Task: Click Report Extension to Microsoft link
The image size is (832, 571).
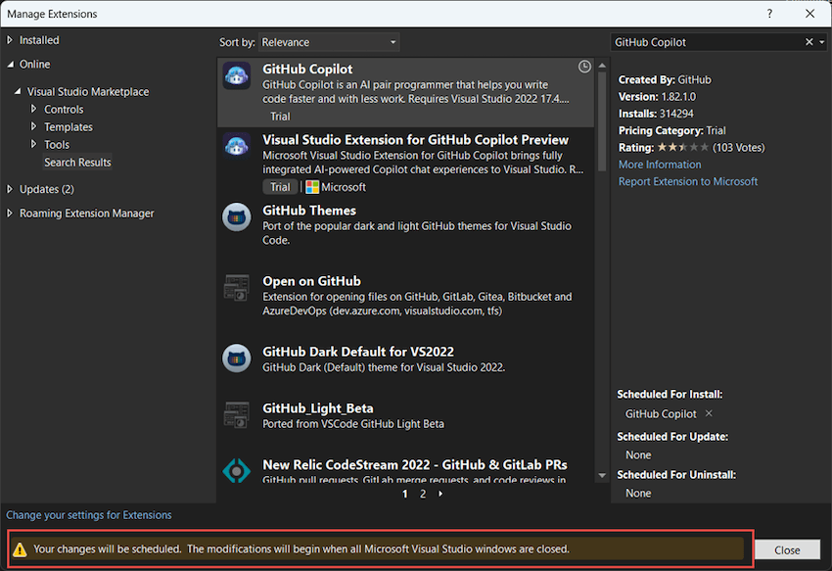Action: point(687,181)
